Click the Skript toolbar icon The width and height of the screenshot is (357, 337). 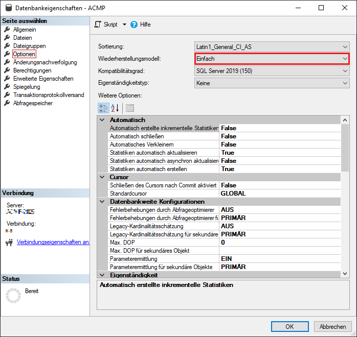(x=98, y=25)
